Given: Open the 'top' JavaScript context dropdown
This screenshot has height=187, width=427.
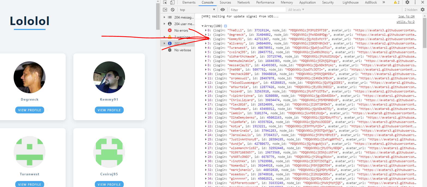Looking at the screenshot, I should tap(197, 10).
